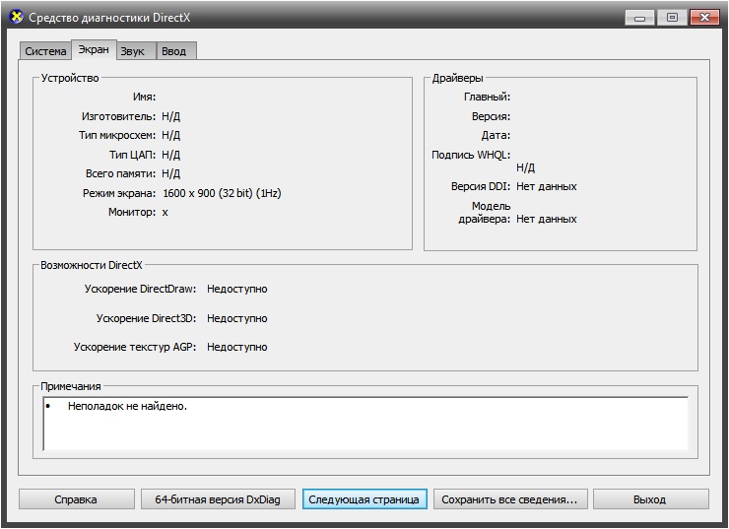729x529 pixels.
Task: Click the Тип микросхем value Н/Д
Action: (x=170, y=135)
